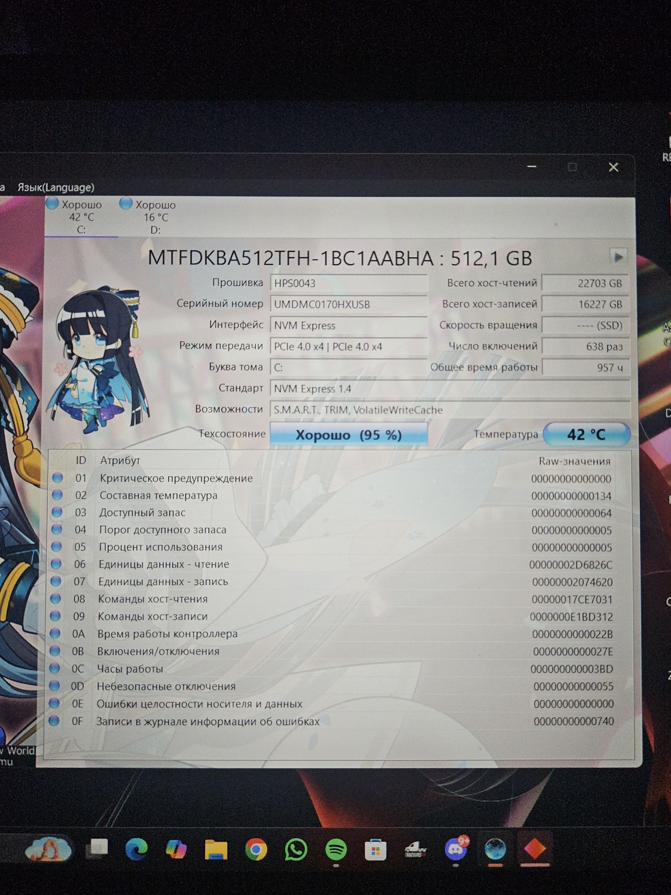
Task: Click the NVM Express interface field
Action: (x=348, y=325)
